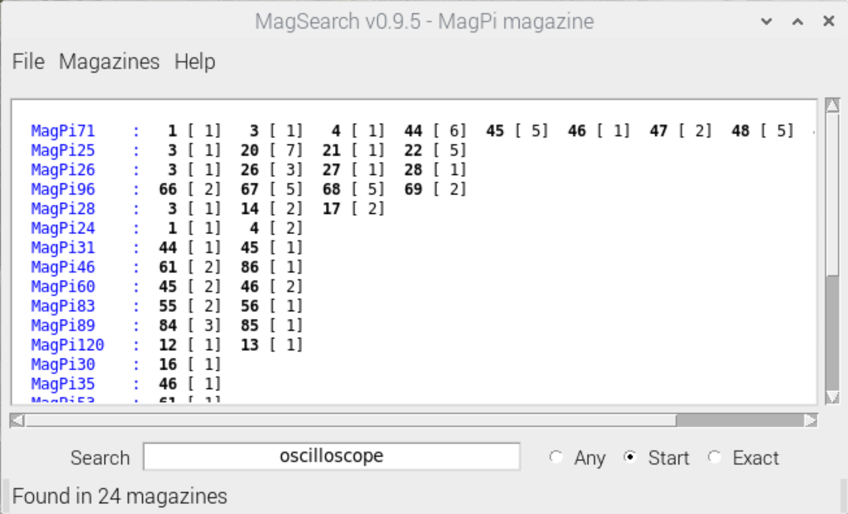
Task: Maximize window using upward chevron
Action: 797,21
